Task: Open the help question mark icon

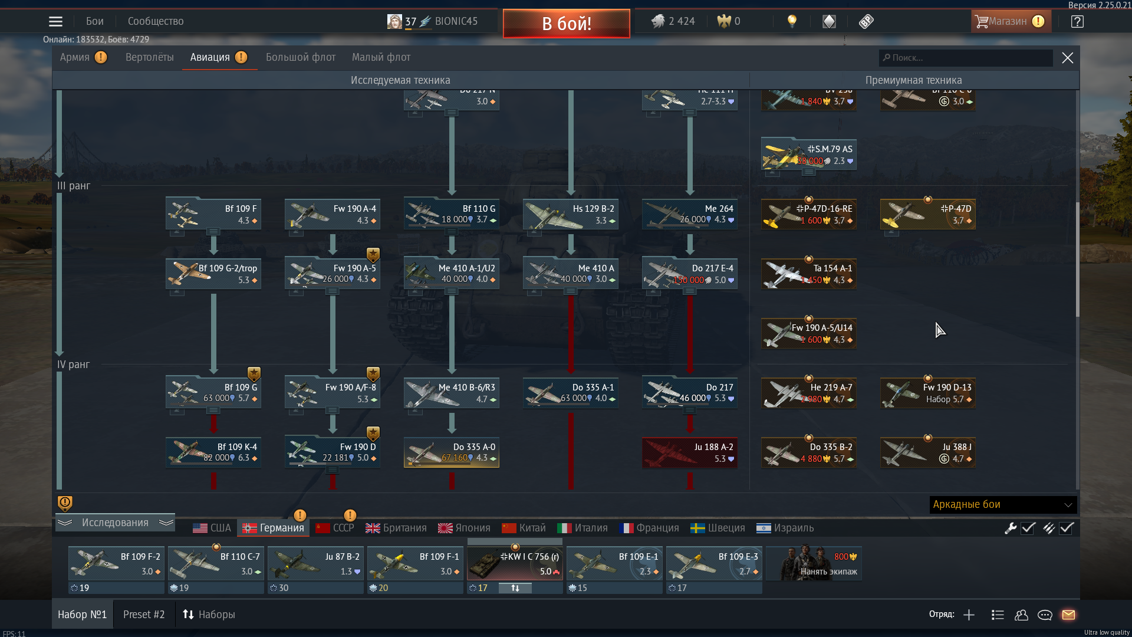Action: [x=1077, y=22]
